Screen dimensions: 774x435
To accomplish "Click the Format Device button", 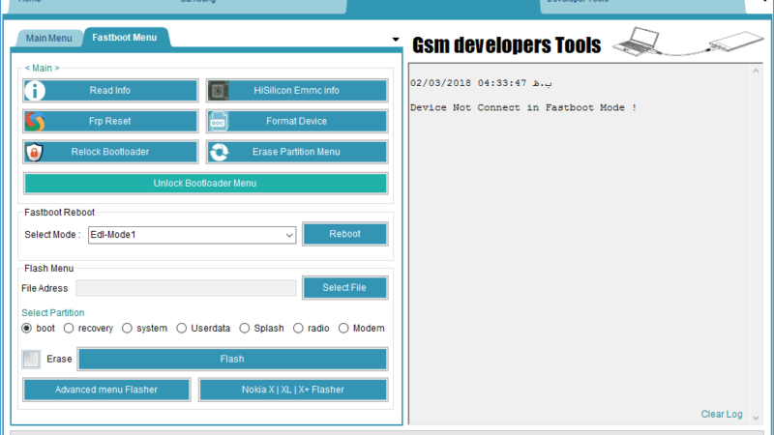I will pos(297,122).
